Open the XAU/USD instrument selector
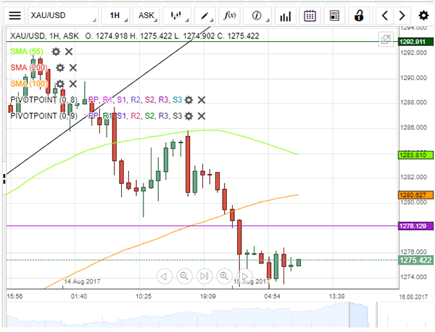 coord(63,15)
